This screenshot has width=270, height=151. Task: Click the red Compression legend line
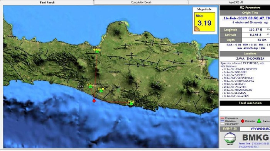[x=222, y=118]
